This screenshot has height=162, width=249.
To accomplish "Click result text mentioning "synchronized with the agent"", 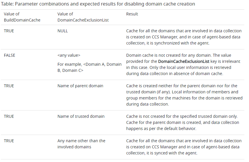I will tap(184, 37).
